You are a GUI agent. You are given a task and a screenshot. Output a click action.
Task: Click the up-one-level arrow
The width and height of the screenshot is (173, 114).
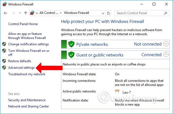point(26,13)
